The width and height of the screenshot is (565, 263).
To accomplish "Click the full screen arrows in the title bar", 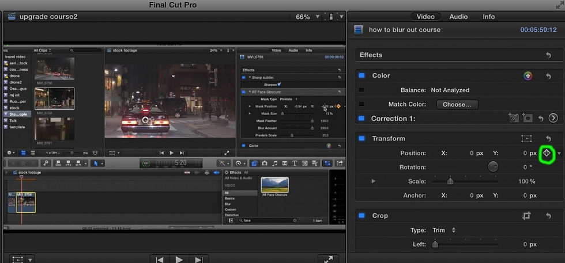I will click(x=560, y=5).
